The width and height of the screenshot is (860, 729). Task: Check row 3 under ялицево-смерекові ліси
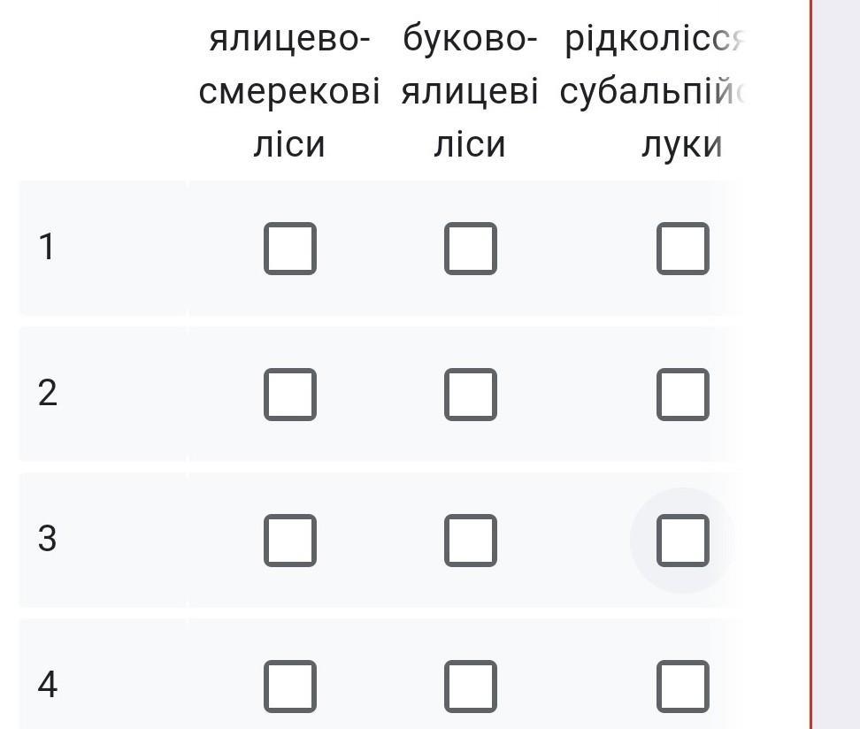coord(289,540)
